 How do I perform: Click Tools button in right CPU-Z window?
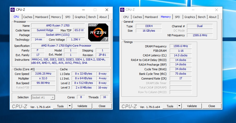click(170, 106)
